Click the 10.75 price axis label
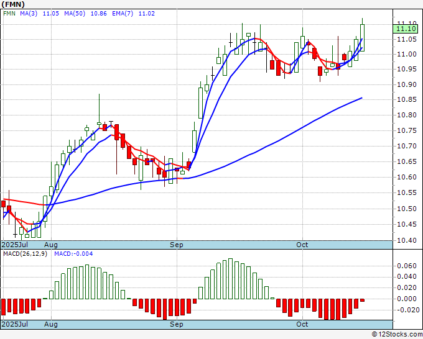Viewport: 423px width, 339px height. coord(407,130)
